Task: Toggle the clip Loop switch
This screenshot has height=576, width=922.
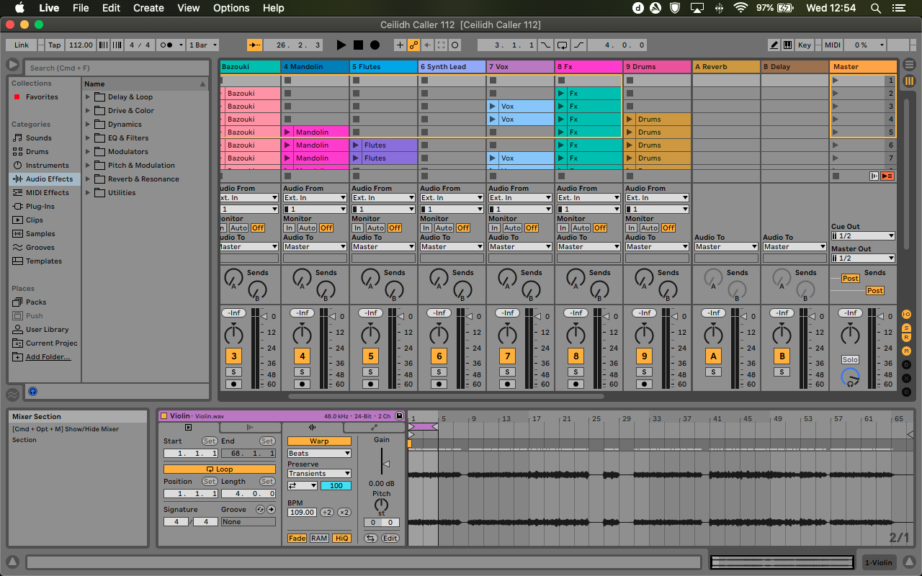Action: [x=219, y=469]
